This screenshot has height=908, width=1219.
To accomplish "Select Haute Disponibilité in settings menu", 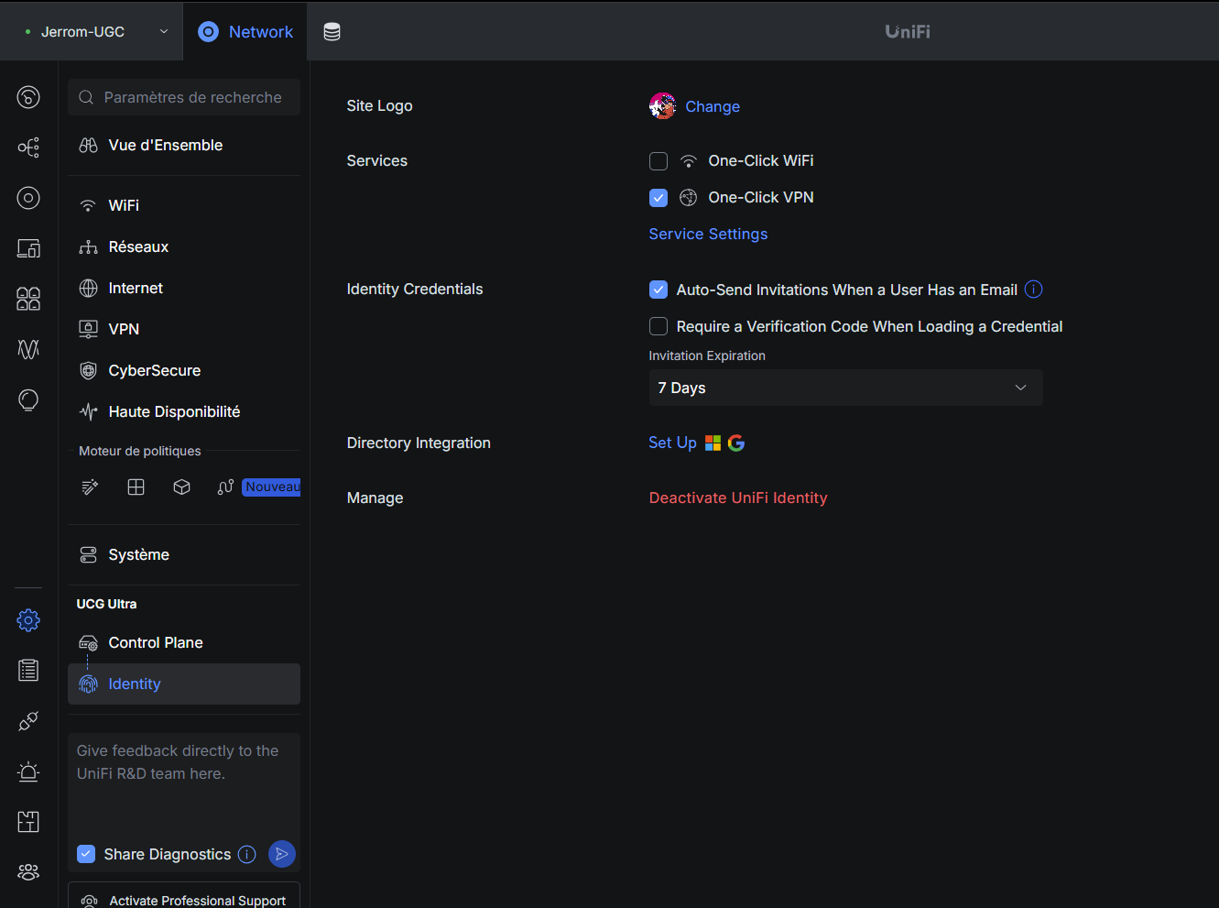I will (x=184, y=411).
